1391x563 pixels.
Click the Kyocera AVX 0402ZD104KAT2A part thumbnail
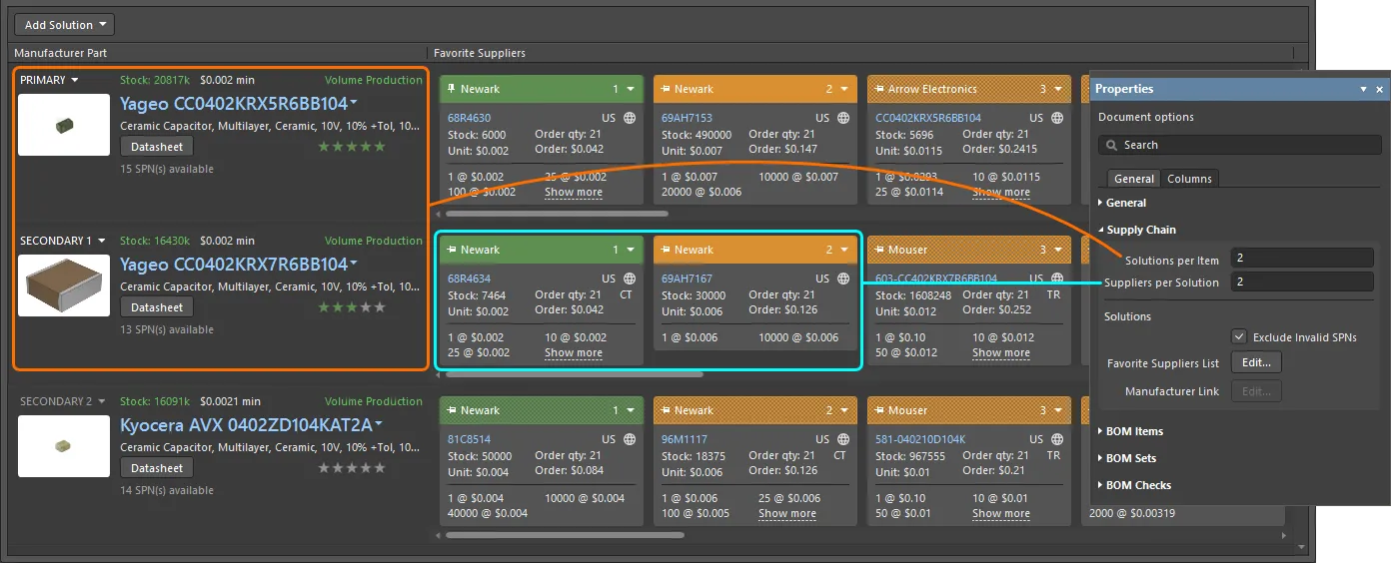pos(64,446)
